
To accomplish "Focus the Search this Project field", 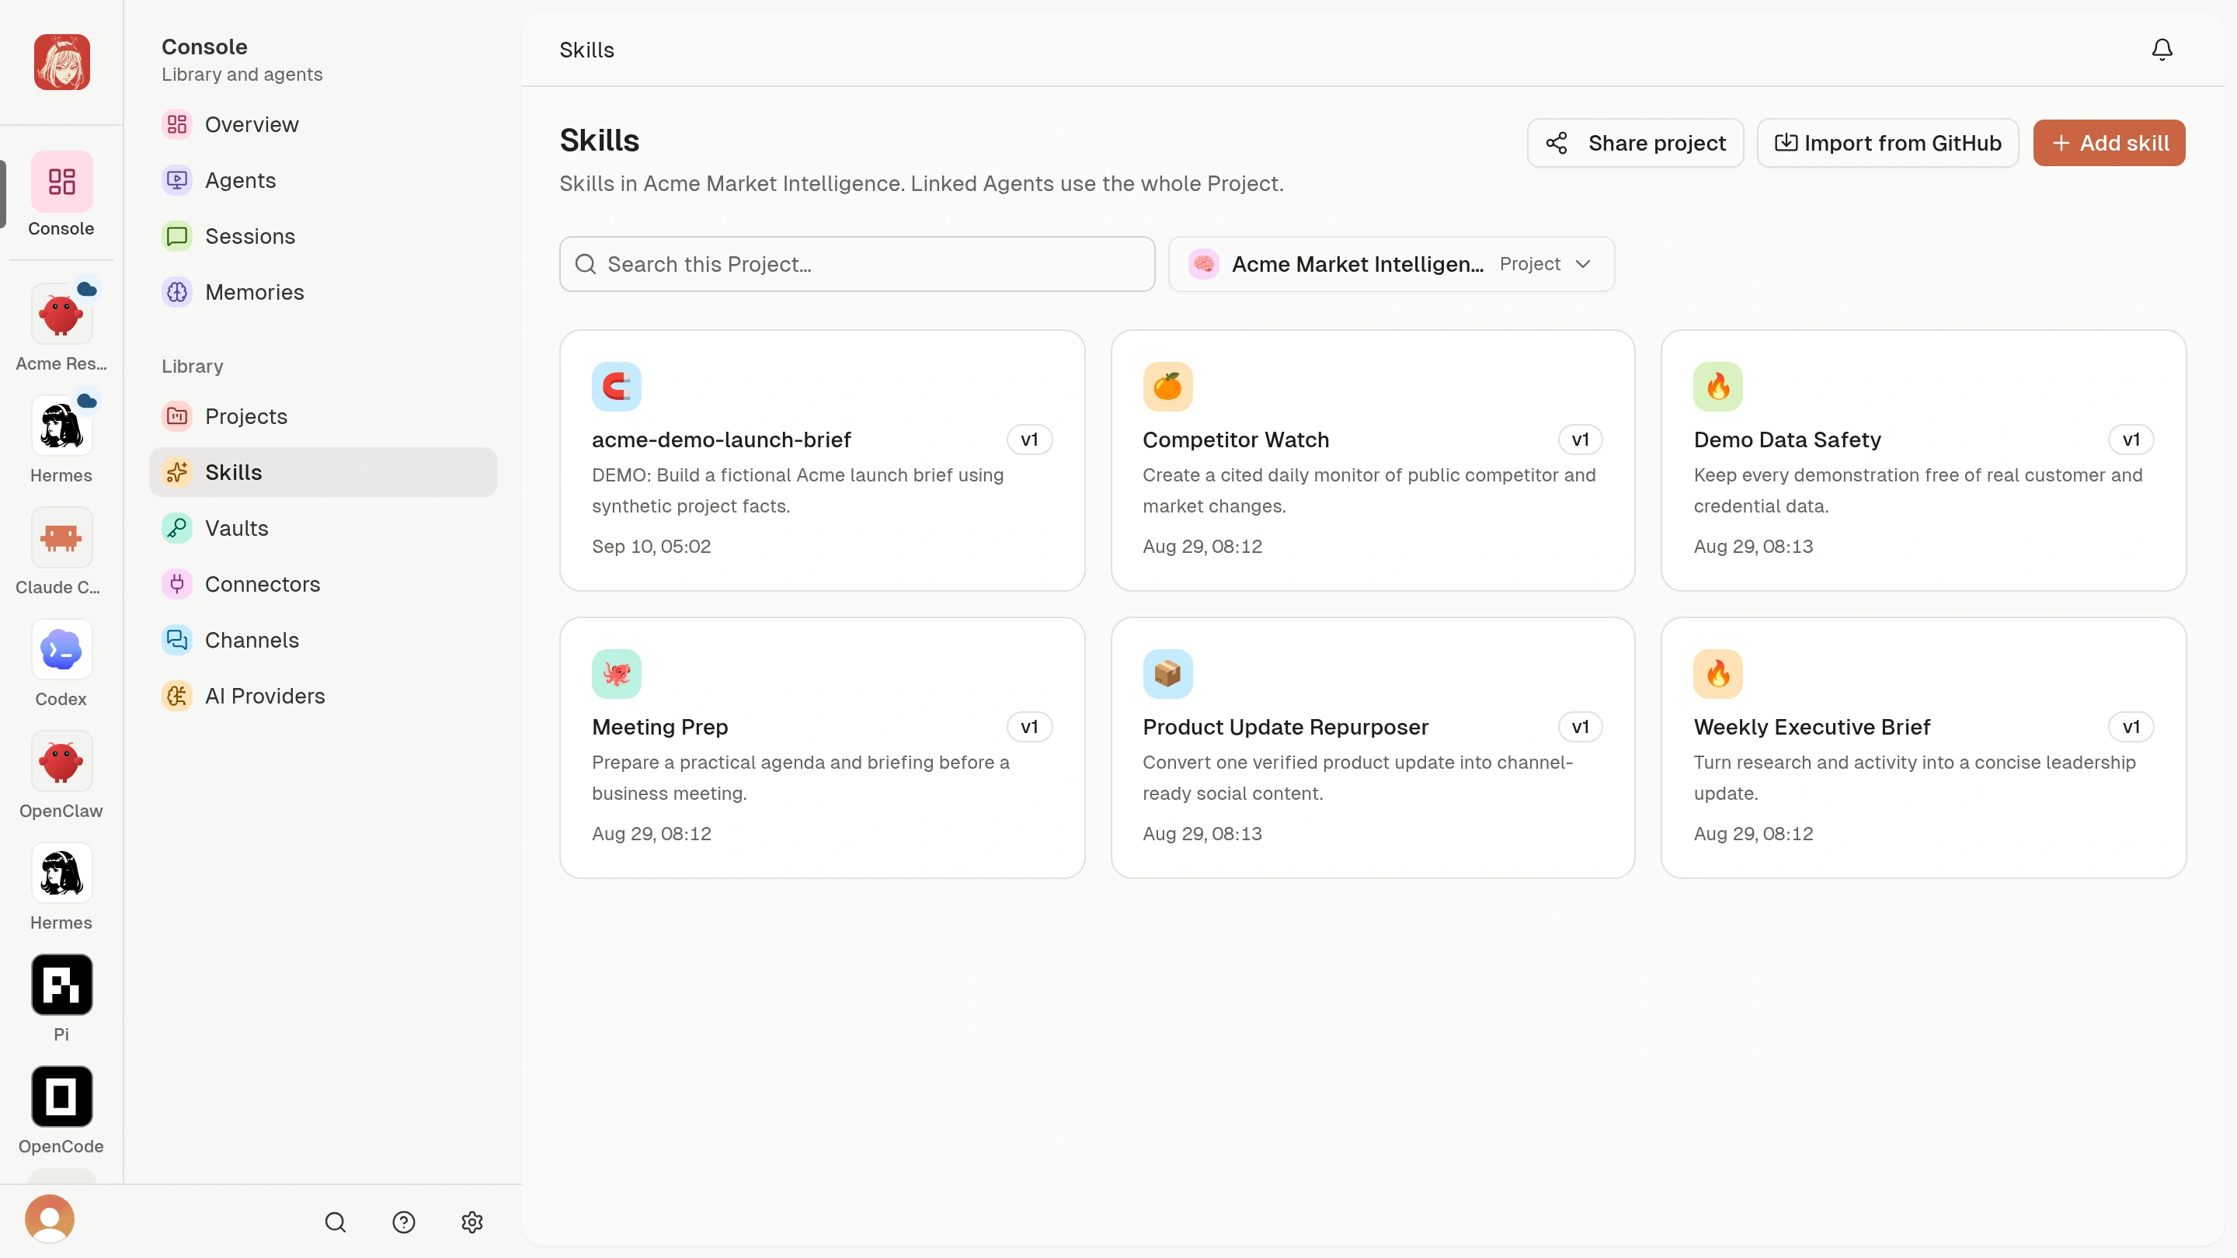I will [857, 264].
